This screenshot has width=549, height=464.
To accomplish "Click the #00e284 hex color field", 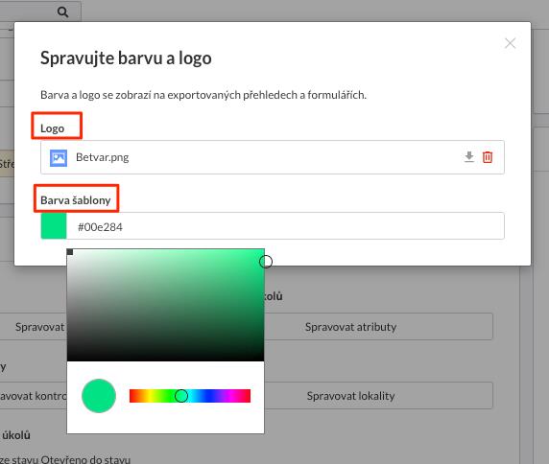I will coord(285,226).
